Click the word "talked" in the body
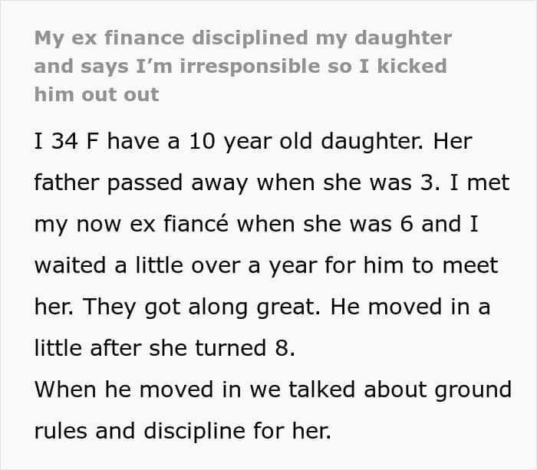This screenshot has width=537, height=470. pyautogui.click(x=322, y=389)
